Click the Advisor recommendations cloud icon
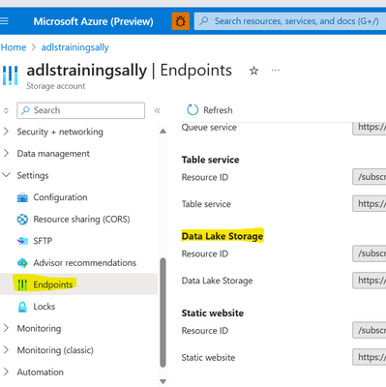 (x=22, y=263)
